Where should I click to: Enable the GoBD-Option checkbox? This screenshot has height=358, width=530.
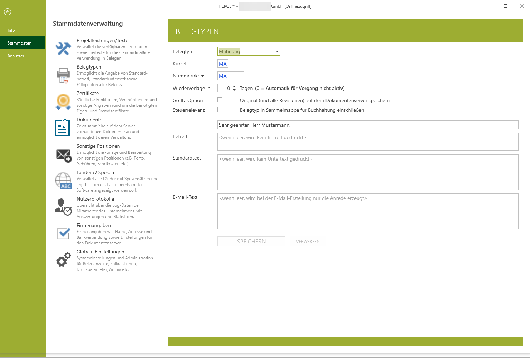[220, 100]
